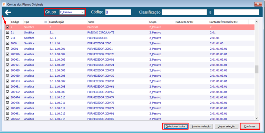Screen dimensions: 265x133
Task: Click name cell 'FORNECEDOR 200502'
Action: point(101,119)
